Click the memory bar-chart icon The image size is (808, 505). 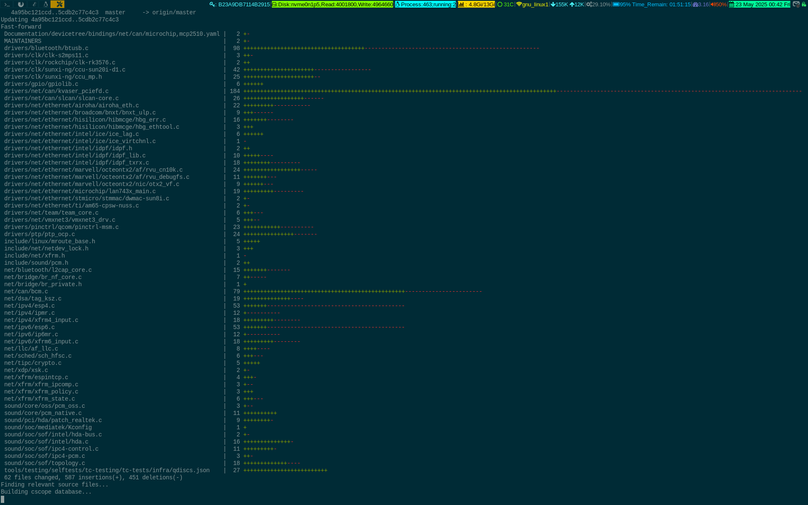click(461, 4)
